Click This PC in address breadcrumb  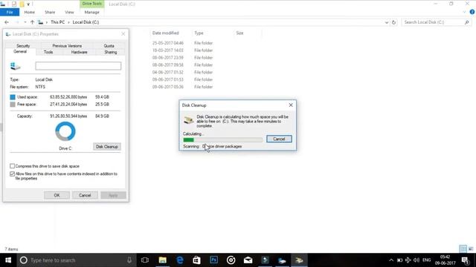58,22
